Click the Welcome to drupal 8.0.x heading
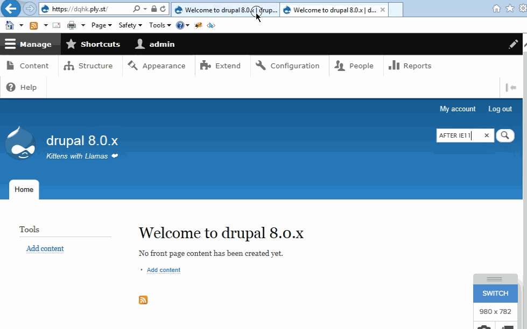Viewport: 527px width, 329px height. coord(221,233)
